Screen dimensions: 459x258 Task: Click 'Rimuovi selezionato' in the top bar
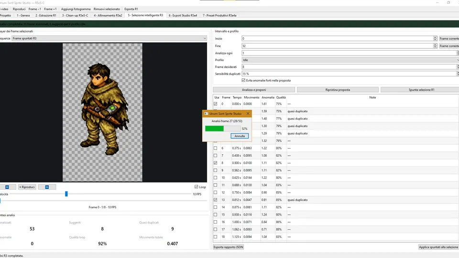[107, 9]
